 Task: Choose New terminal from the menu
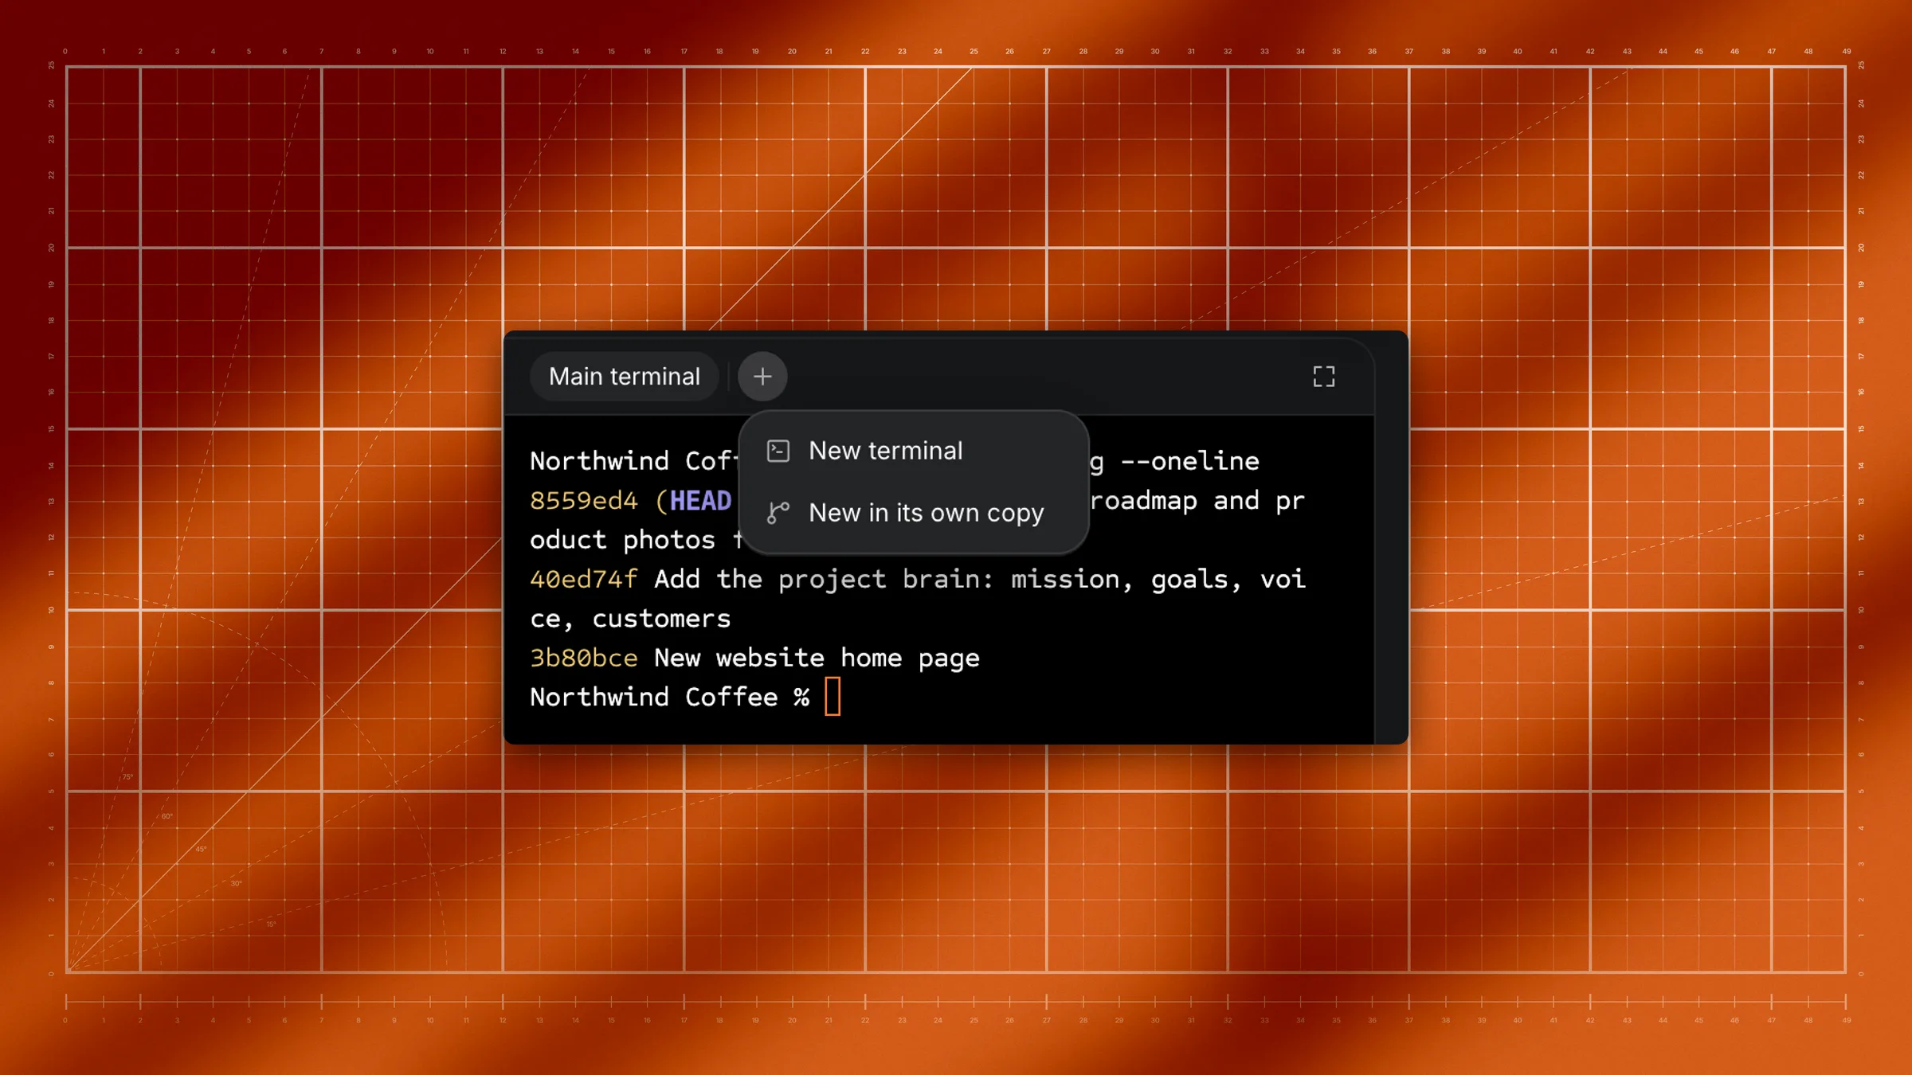point(913,451)
